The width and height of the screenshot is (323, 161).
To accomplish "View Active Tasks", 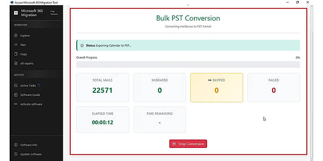I will 28,85.
